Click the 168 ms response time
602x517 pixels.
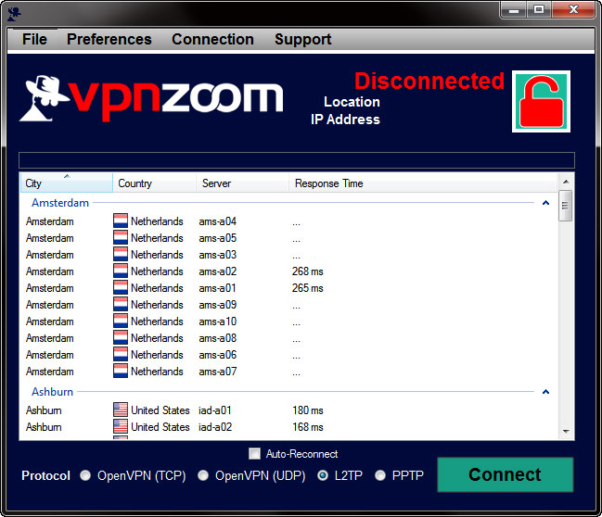(x=308, y=427)
